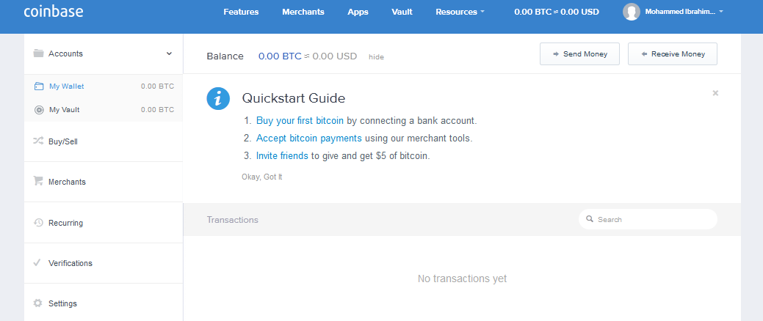Close the Quickstart Guide panel
This screenshot has height=321, width=763.
coord(715,93)
